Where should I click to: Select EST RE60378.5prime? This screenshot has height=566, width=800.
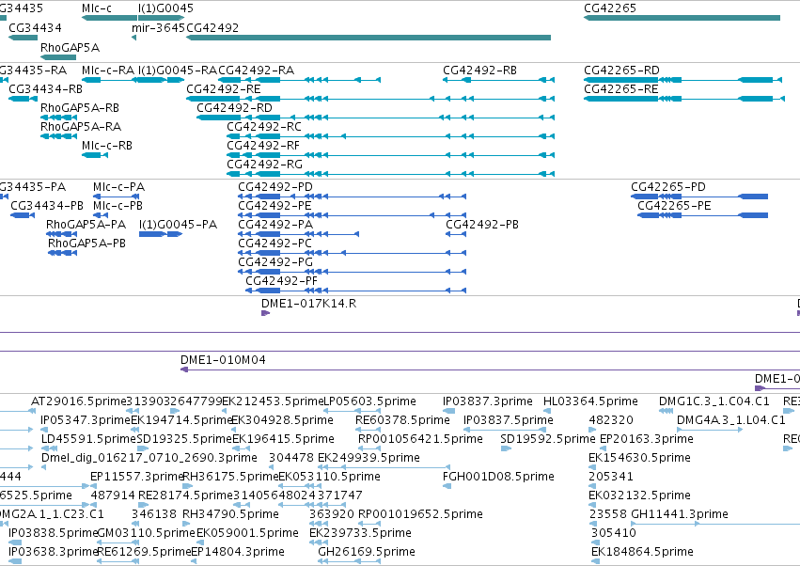369,430
